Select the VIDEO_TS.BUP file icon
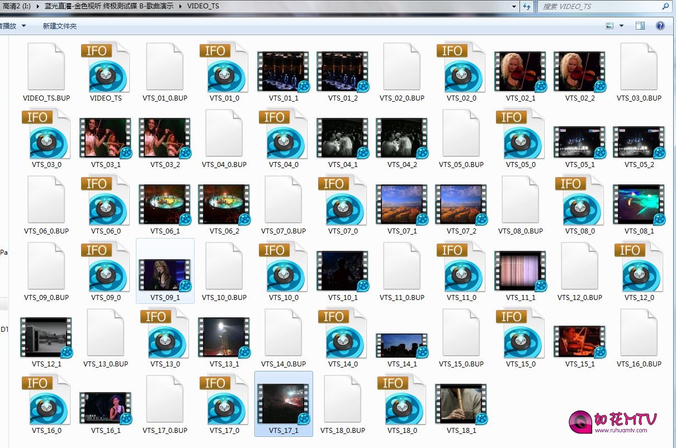Viewport: 676px width, 448px height. click(46, 68)
